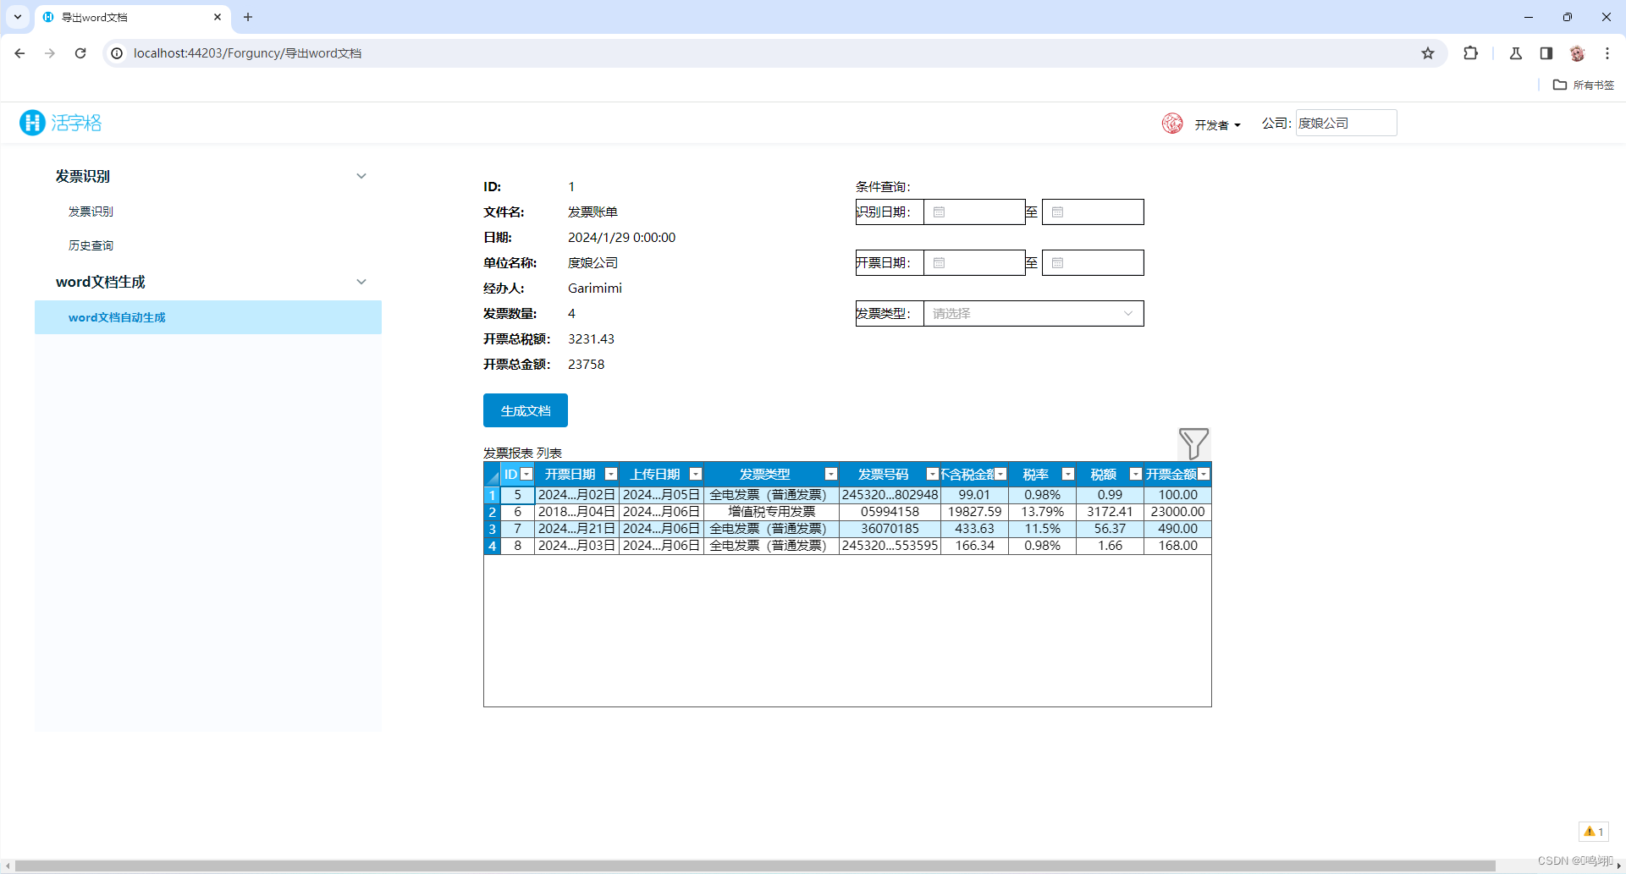Click the 活字格 logo icon
This screenshot has width=1626, height=874.
[x=32, y=123]
